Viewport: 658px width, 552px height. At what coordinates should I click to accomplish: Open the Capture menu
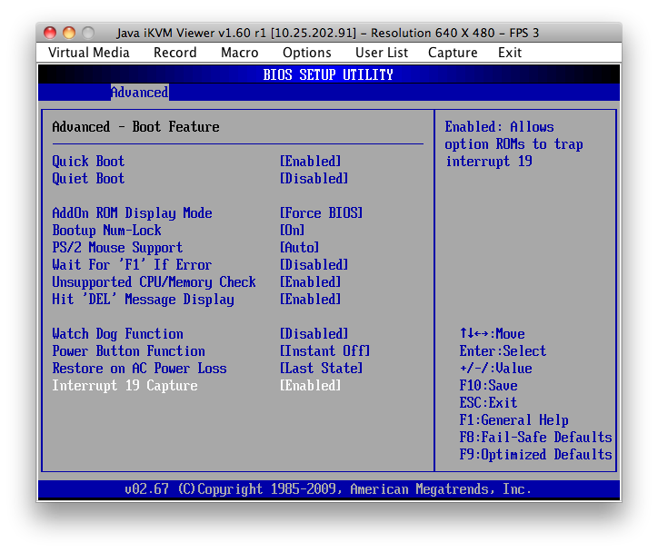pos(453,53)
